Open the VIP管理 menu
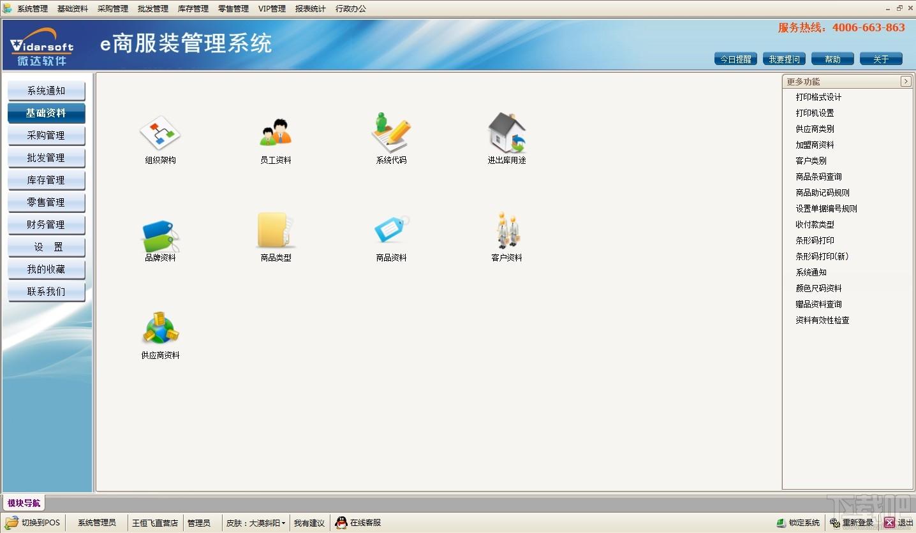Viewport: 916px width, 533px height. pos(272,9)
